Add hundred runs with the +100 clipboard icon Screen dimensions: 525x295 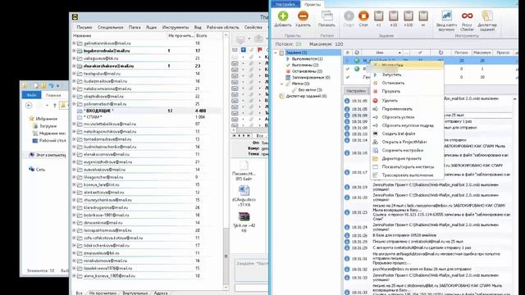(409, 19)
